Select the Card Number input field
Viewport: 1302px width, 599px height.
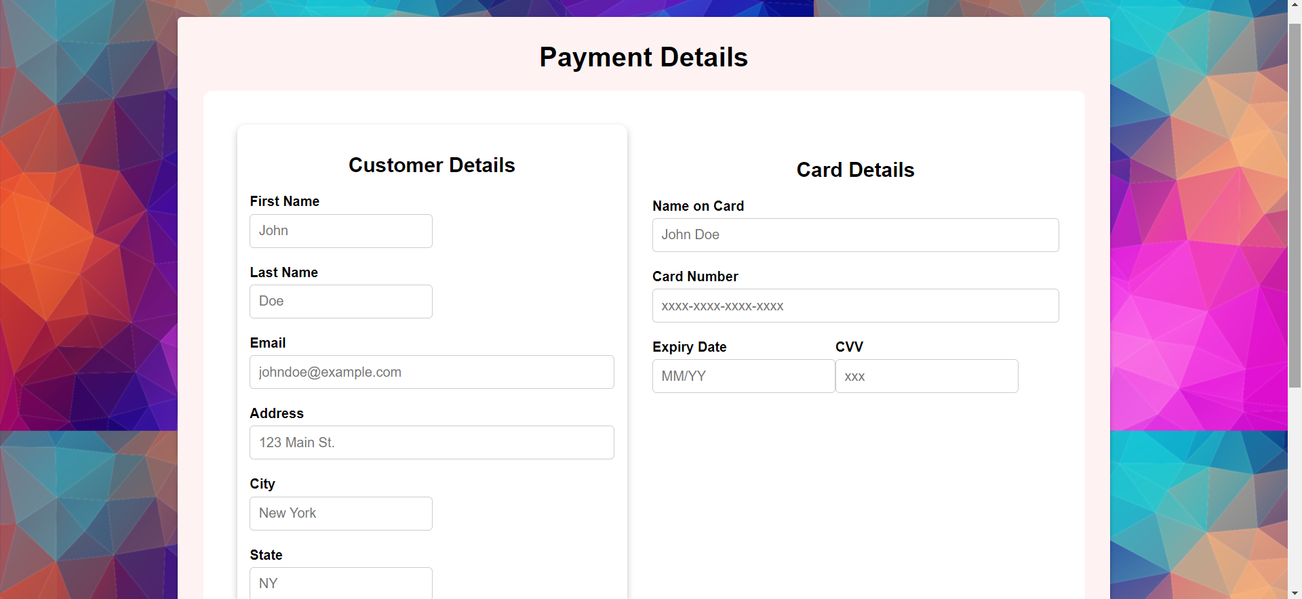click(855, 306)
